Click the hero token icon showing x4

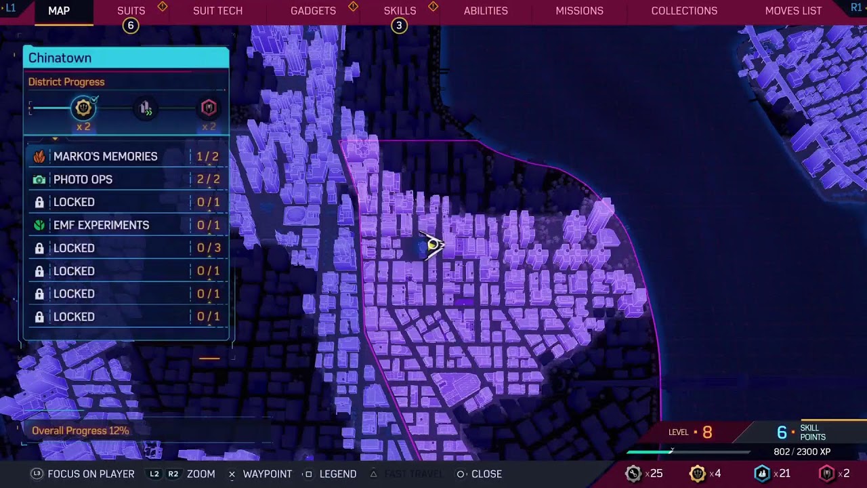697,474
